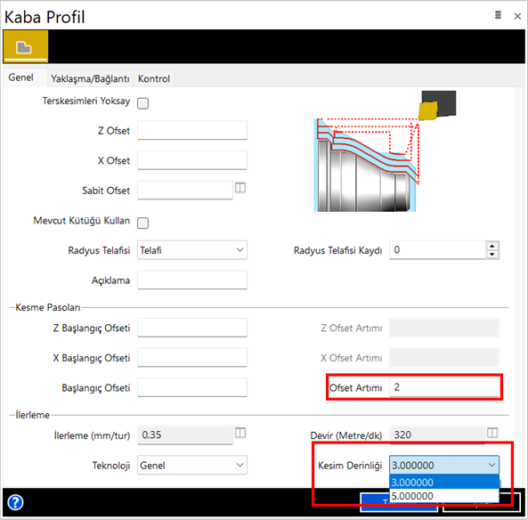Click the Z Ofset input field
Viewport: 528px width, 520px height.
point(192,130)
